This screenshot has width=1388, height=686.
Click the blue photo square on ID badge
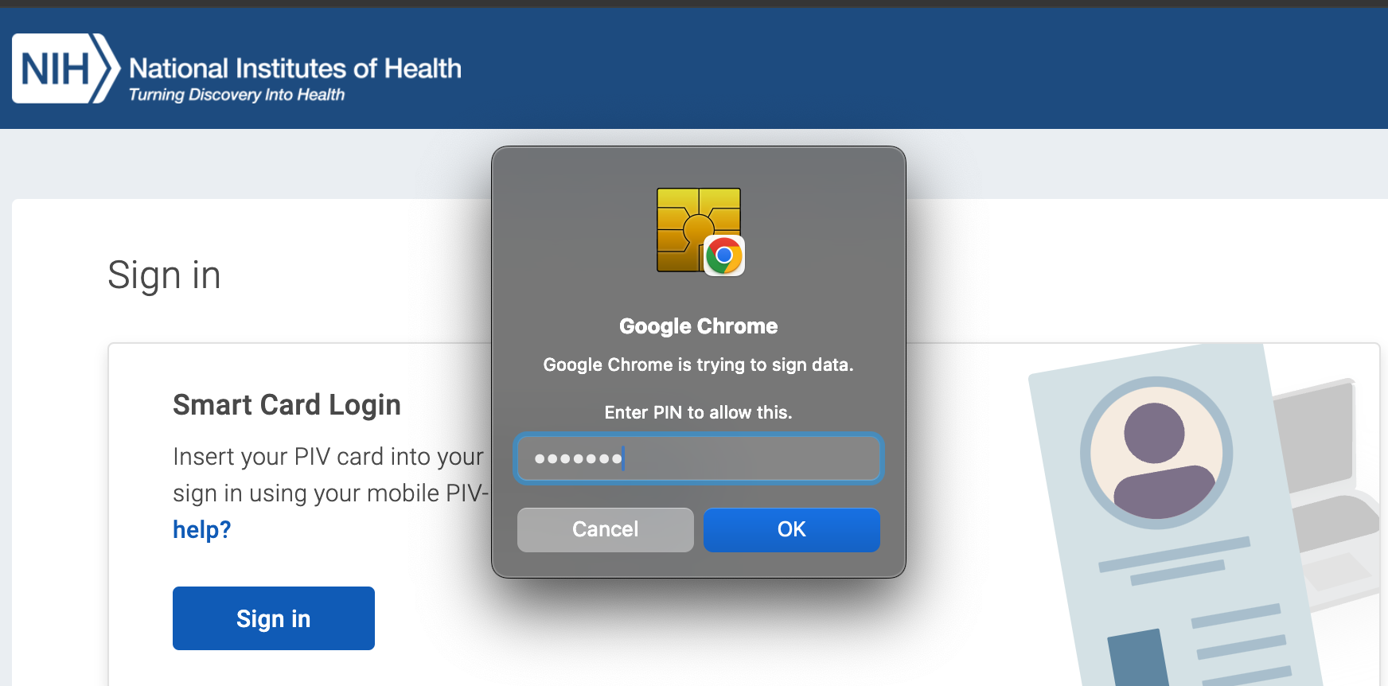point(1137,659)
